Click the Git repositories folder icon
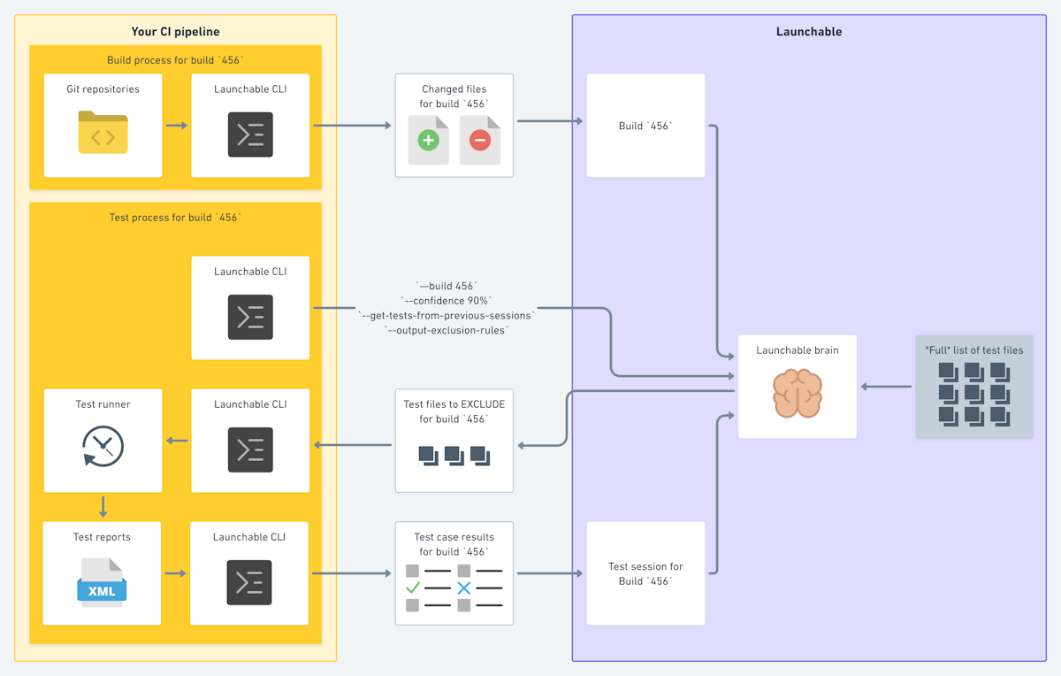This screenshot has height=676, width=1061. point(103,132)
